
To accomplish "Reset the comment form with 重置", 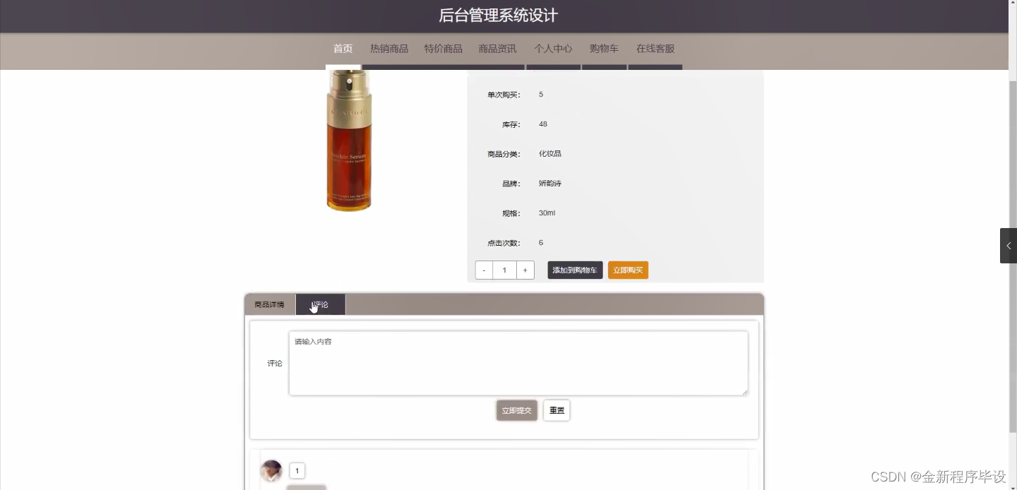I will click(556, 410).
